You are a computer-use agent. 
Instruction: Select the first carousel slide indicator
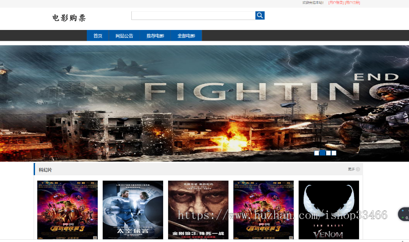tap(316, 153)
